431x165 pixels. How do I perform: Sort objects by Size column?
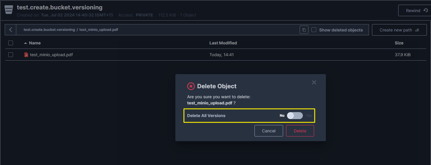coord(399,43)
